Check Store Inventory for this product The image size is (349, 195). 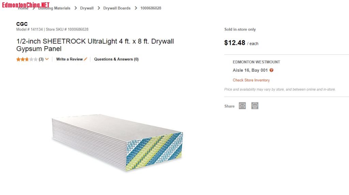251,80
